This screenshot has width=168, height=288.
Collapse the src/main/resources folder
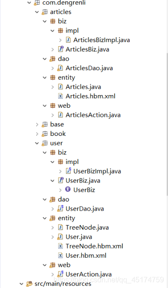click(21, 284)
